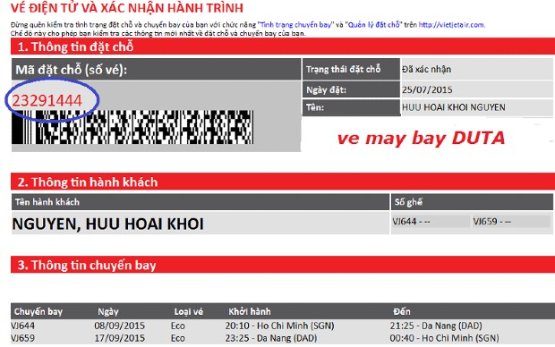The image size is (555, 347).
Task: Select flight number VJ644 in flight table
Action: 23,326
